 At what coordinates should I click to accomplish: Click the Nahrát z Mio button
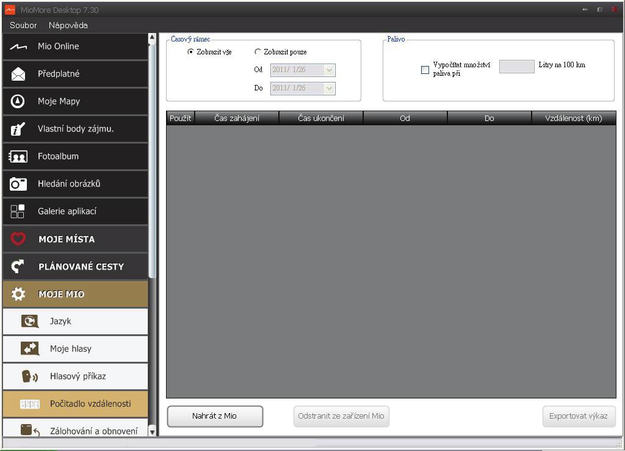pyautogui.click(x=215, y=416)
